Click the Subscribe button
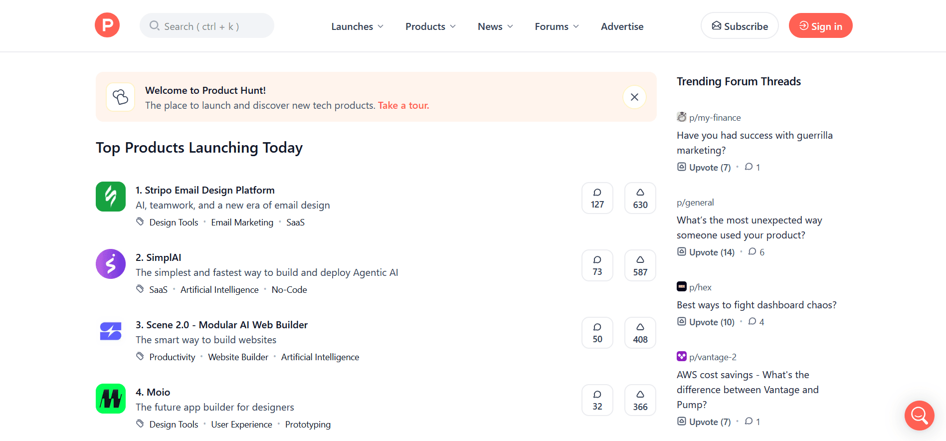 (740, 25)
